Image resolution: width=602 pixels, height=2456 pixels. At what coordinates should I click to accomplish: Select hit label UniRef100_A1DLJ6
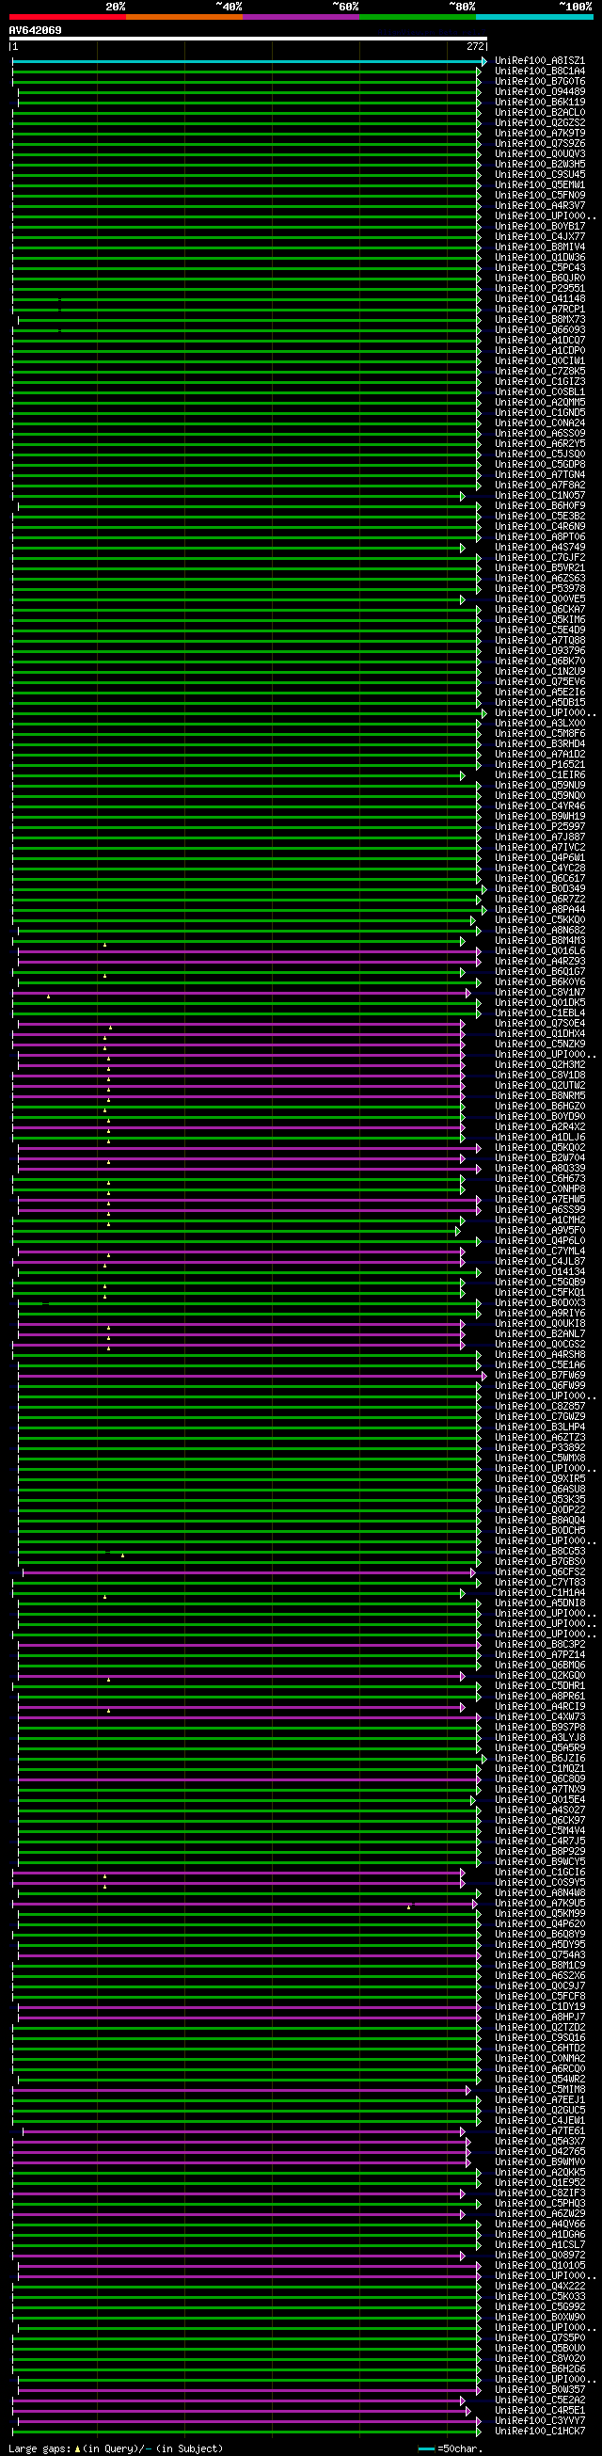pyautogui.click(x=540, y=1139)
